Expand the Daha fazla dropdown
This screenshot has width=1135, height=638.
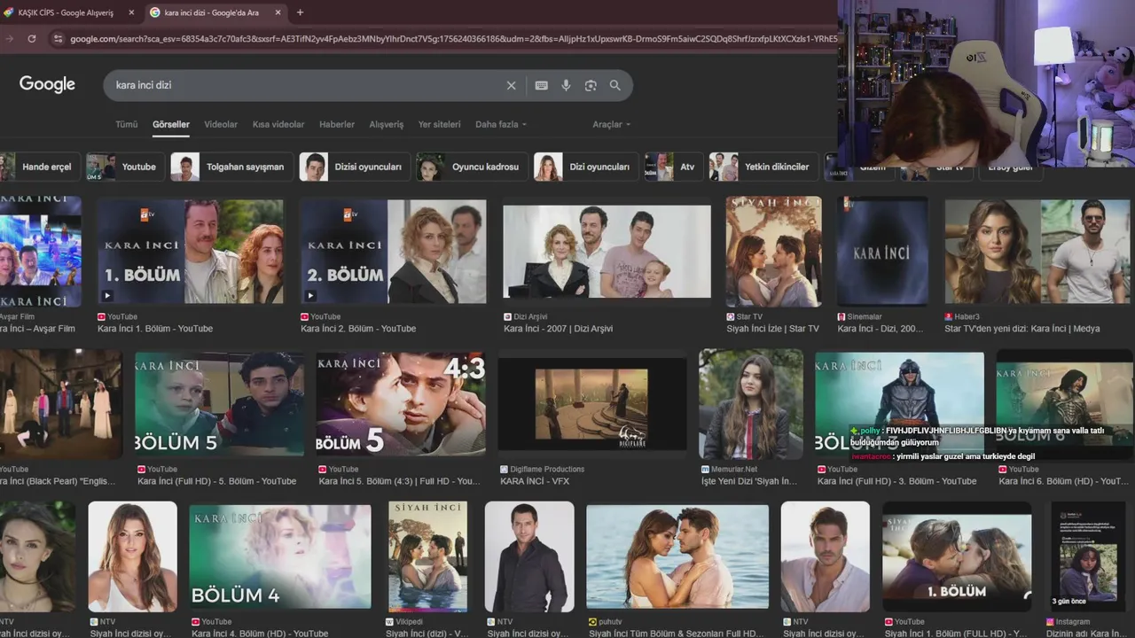point(501,125)
